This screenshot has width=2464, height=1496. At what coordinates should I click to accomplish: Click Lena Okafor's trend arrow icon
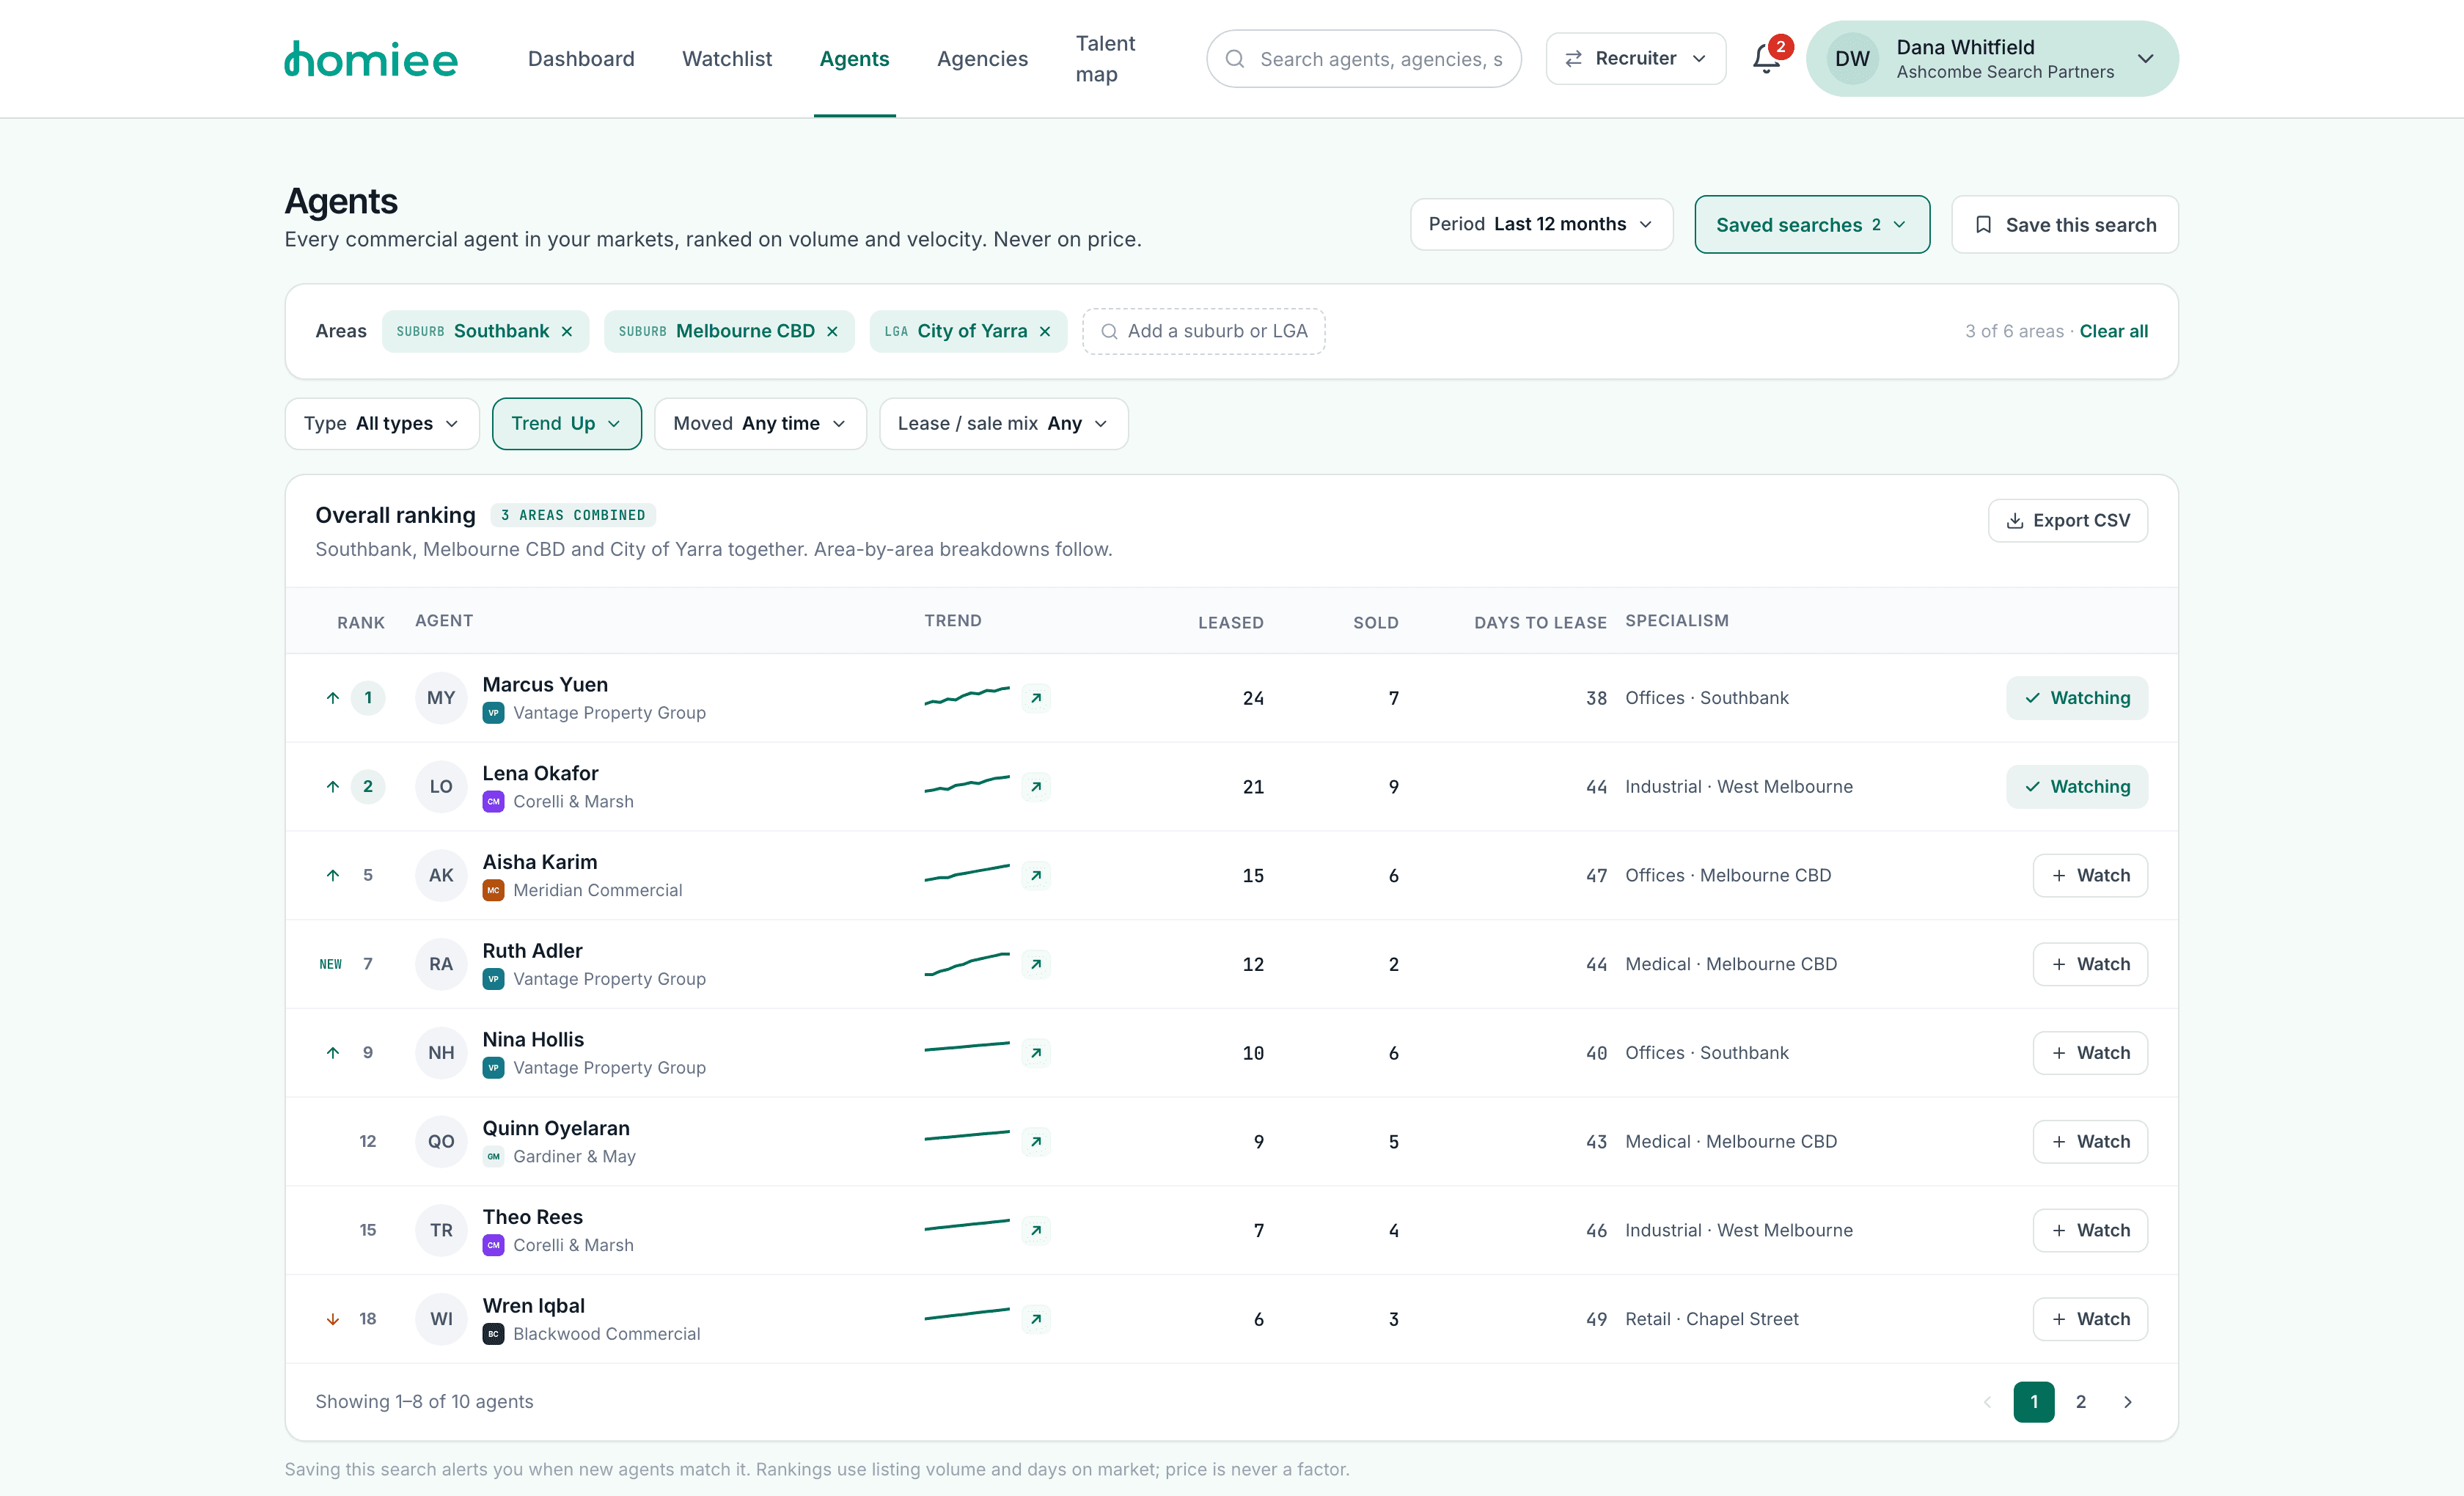tap(1036, 787)
